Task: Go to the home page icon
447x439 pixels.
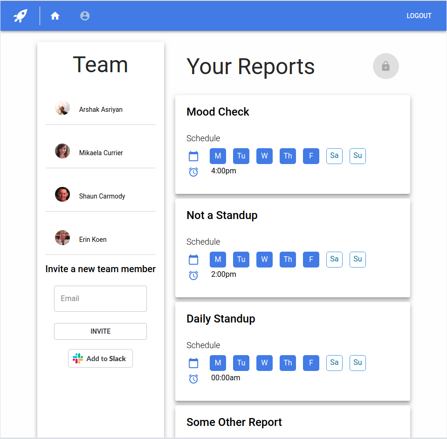Action: point(55,16)
